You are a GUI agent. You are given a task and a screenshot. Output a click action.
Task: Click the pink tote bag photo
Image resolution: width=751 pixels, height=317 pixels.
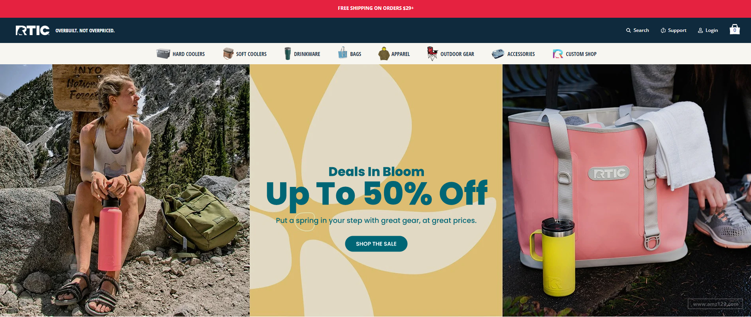point(627,190)
